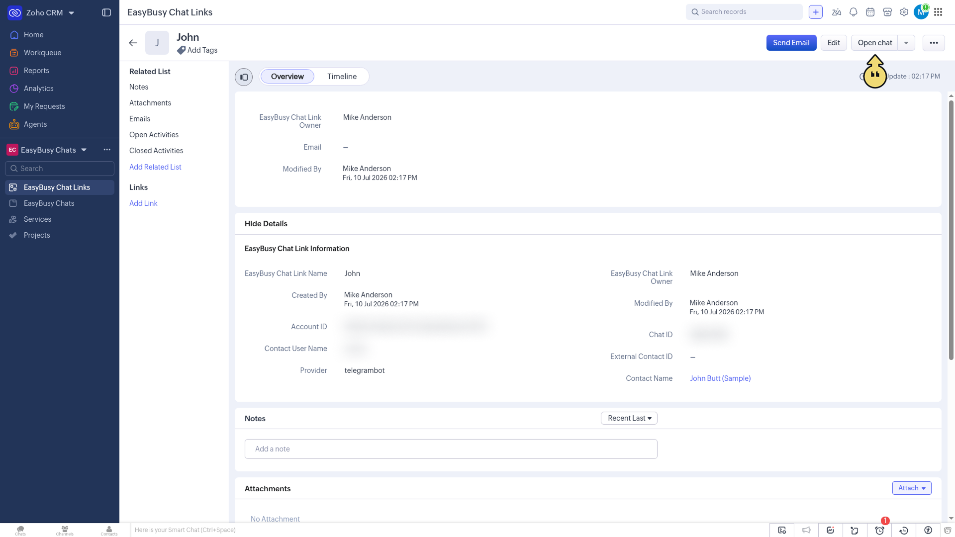Toggle the related list panel button
This screenshot has height=537, width=955.
(x=244, y=77)
